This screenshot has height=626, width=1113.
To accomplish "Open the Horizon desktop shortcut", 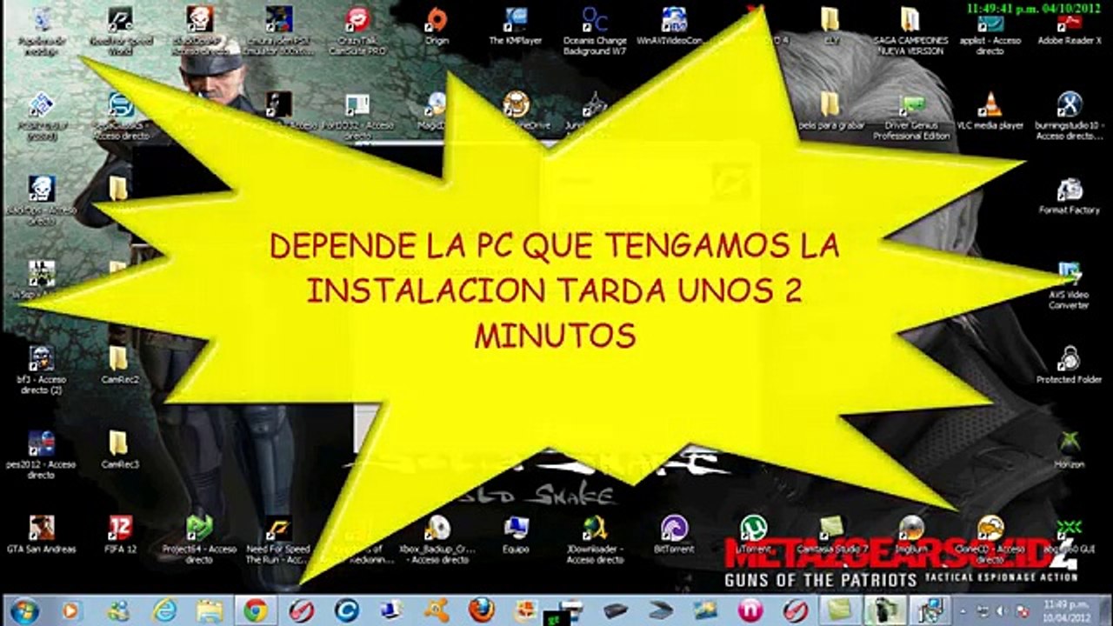I will pyautogui.click(x=1070, y=450).
